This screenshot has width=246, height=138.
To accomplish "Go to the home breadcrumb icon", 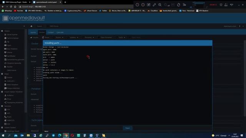I will pyautogui.click(x=32, y=26).
